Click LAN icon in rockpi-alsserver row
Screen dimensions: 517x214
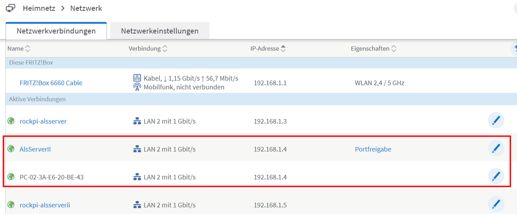137,121
